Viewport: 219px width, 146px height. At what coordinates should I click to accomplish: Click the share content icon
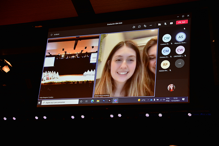point(171,23)
